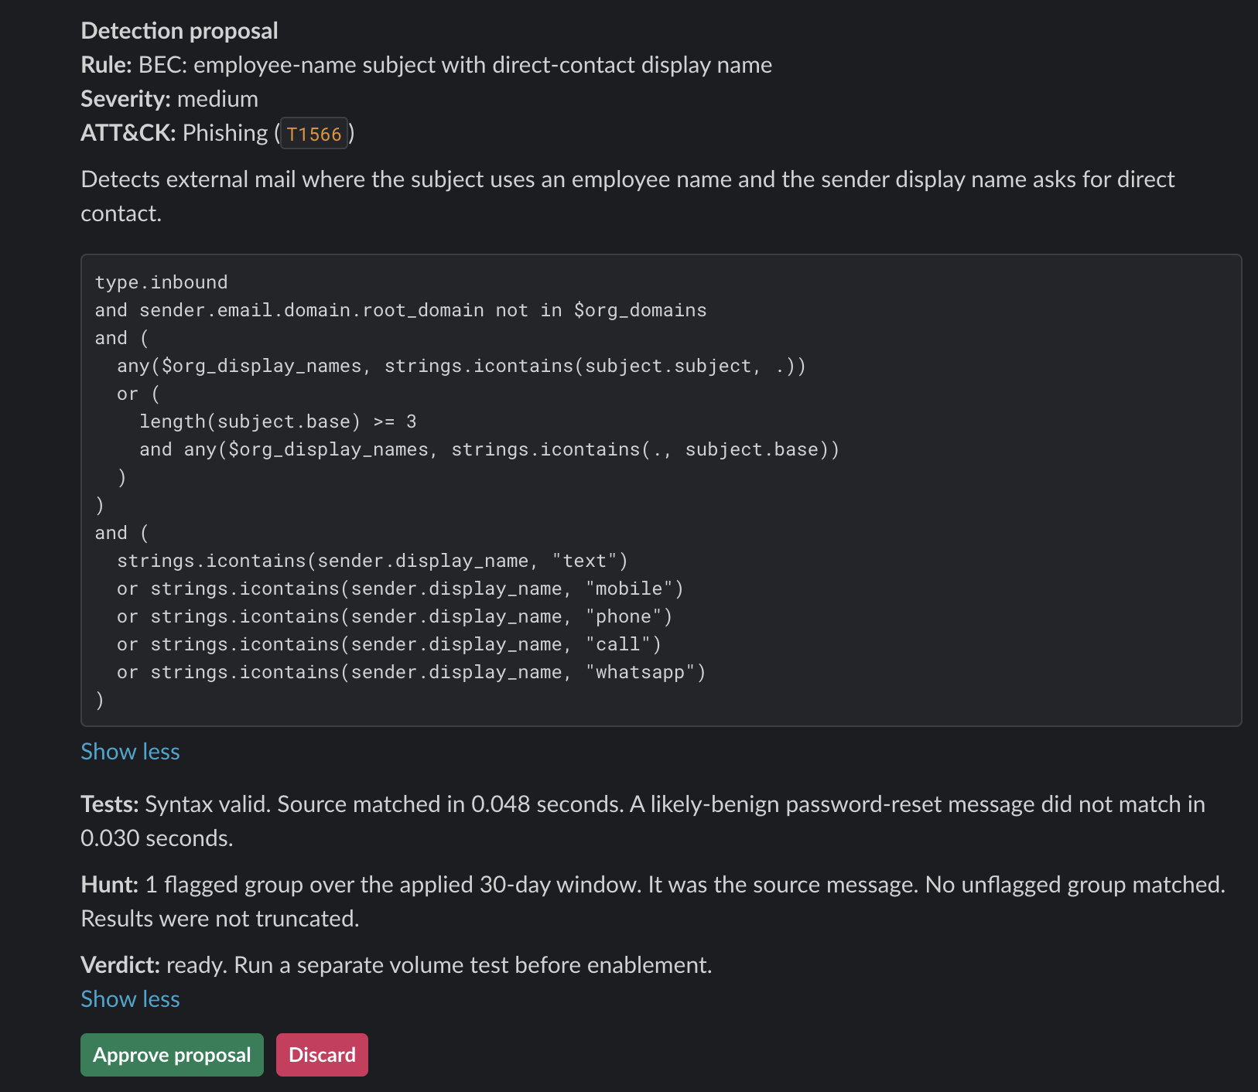This screenshot has height=1092, width=1258.
Task: Click the 'Verdict: ready' line
Action: [x=396, y=965]
